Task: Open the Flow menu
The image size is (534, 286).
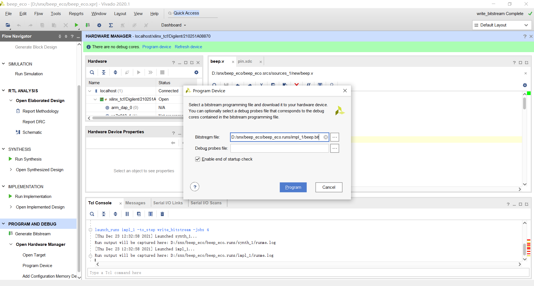Action: [39, 14]
